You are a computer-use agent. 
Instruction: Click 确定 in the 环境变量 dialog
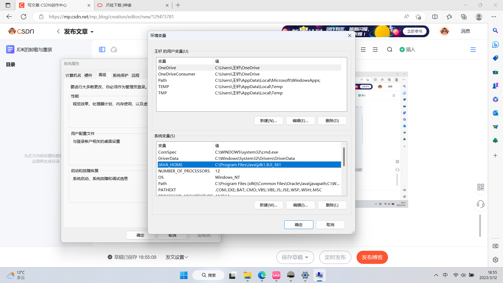click(298, 225)
